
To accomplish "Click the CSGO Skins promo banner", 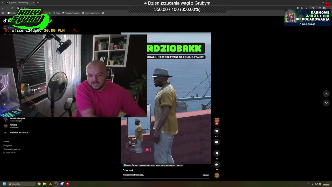I will 307,18.
